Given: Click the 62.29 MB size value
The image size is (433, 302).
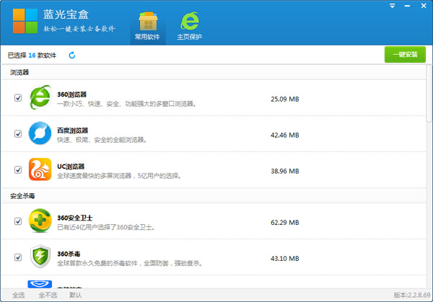Looking at the screenshot, I should 285,223.
